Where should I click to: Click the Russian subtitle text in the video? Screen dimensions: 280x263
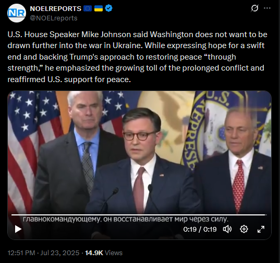click(125, 219)
